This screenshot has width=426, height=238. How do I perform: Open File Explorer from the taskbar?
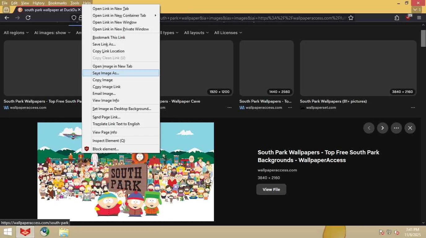click(x=64, y=232)
